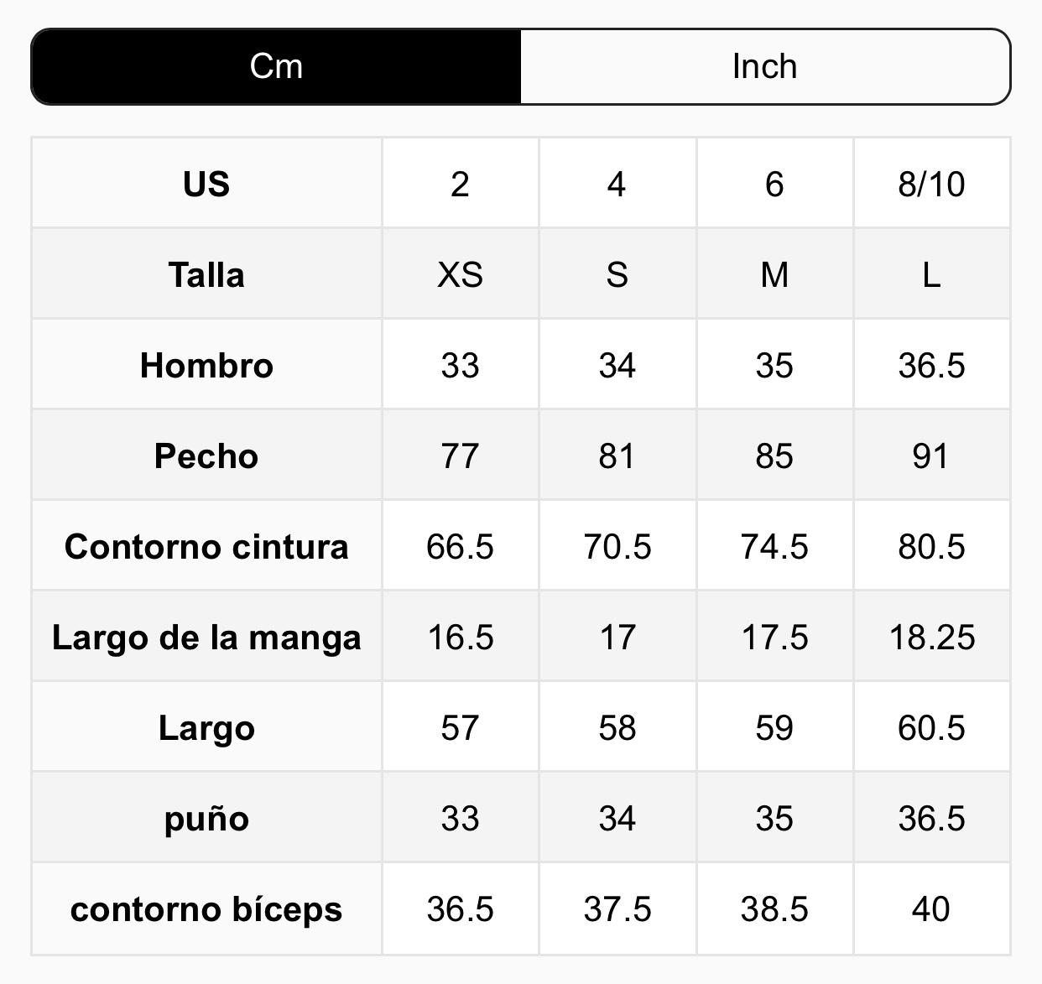1042x984 pixels.
Task: Click the US size 8/10 cell
Action: click(931, 184)
